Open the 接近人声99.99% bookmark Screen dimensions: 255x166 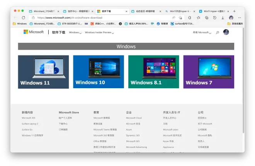pos(136,23)
